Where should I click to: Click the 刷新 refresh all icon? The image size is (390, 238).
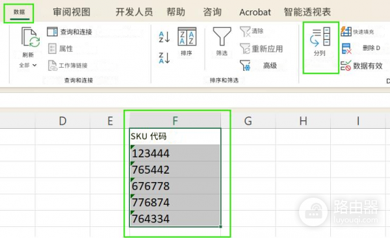click(x=31, y=37)
